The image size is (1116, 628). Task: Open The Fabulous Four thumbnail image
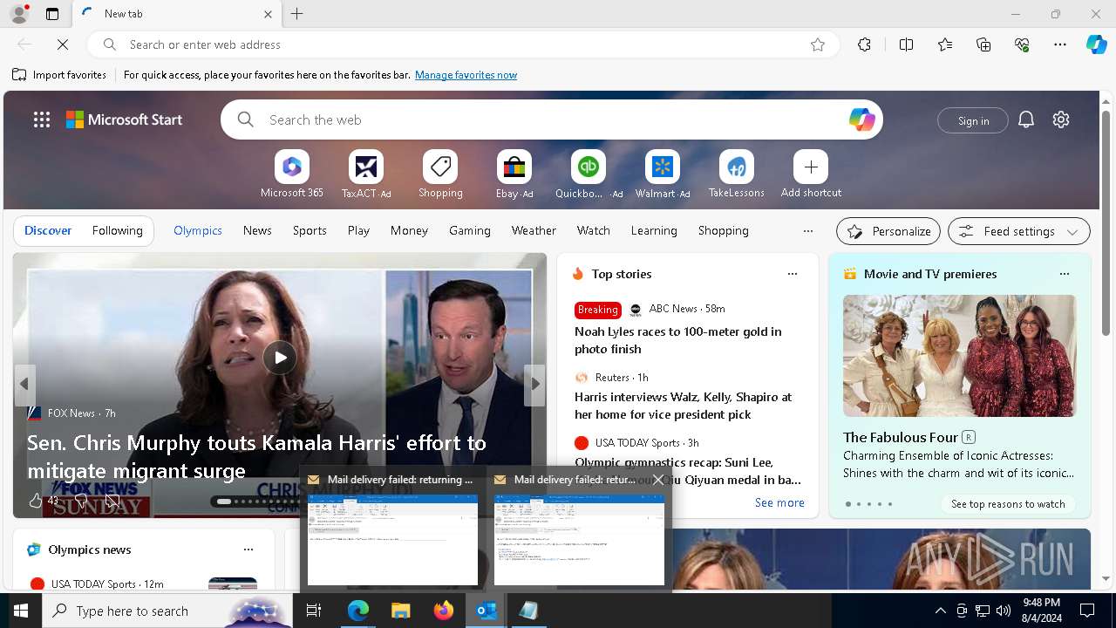click(x=959, y=356)
